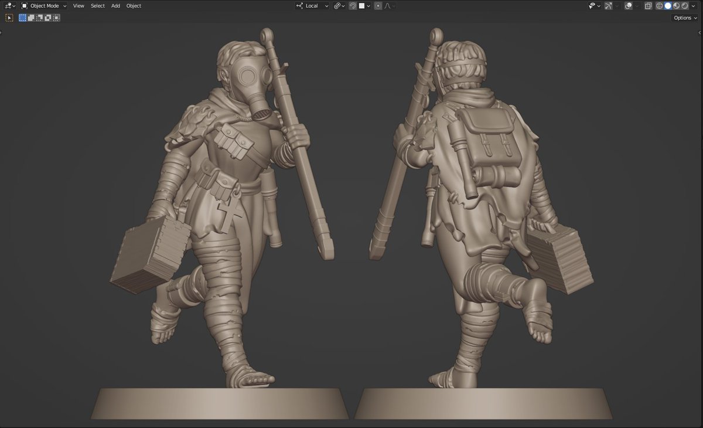
Task: Enable the snapping magnet icon
Action: [353, 5]
